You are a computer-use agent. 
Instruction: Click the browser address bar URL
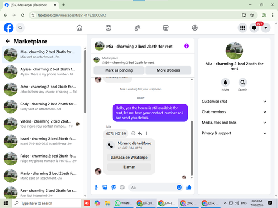(72, 15)
